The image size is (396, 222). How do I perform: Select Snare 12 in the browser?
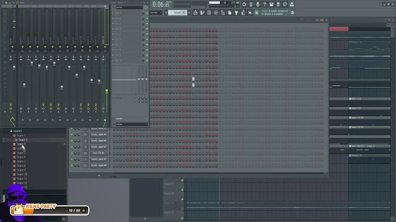point(22,183)
